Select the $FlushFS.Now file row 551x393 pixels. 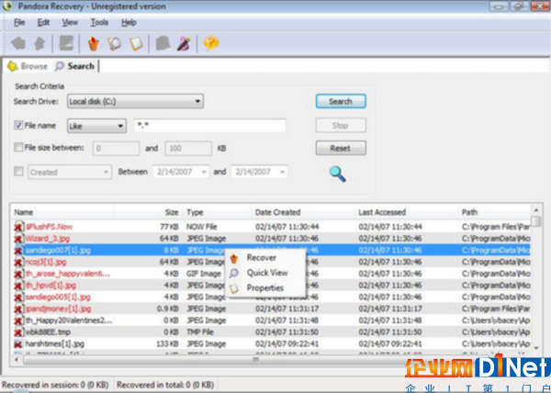point(271,227)
